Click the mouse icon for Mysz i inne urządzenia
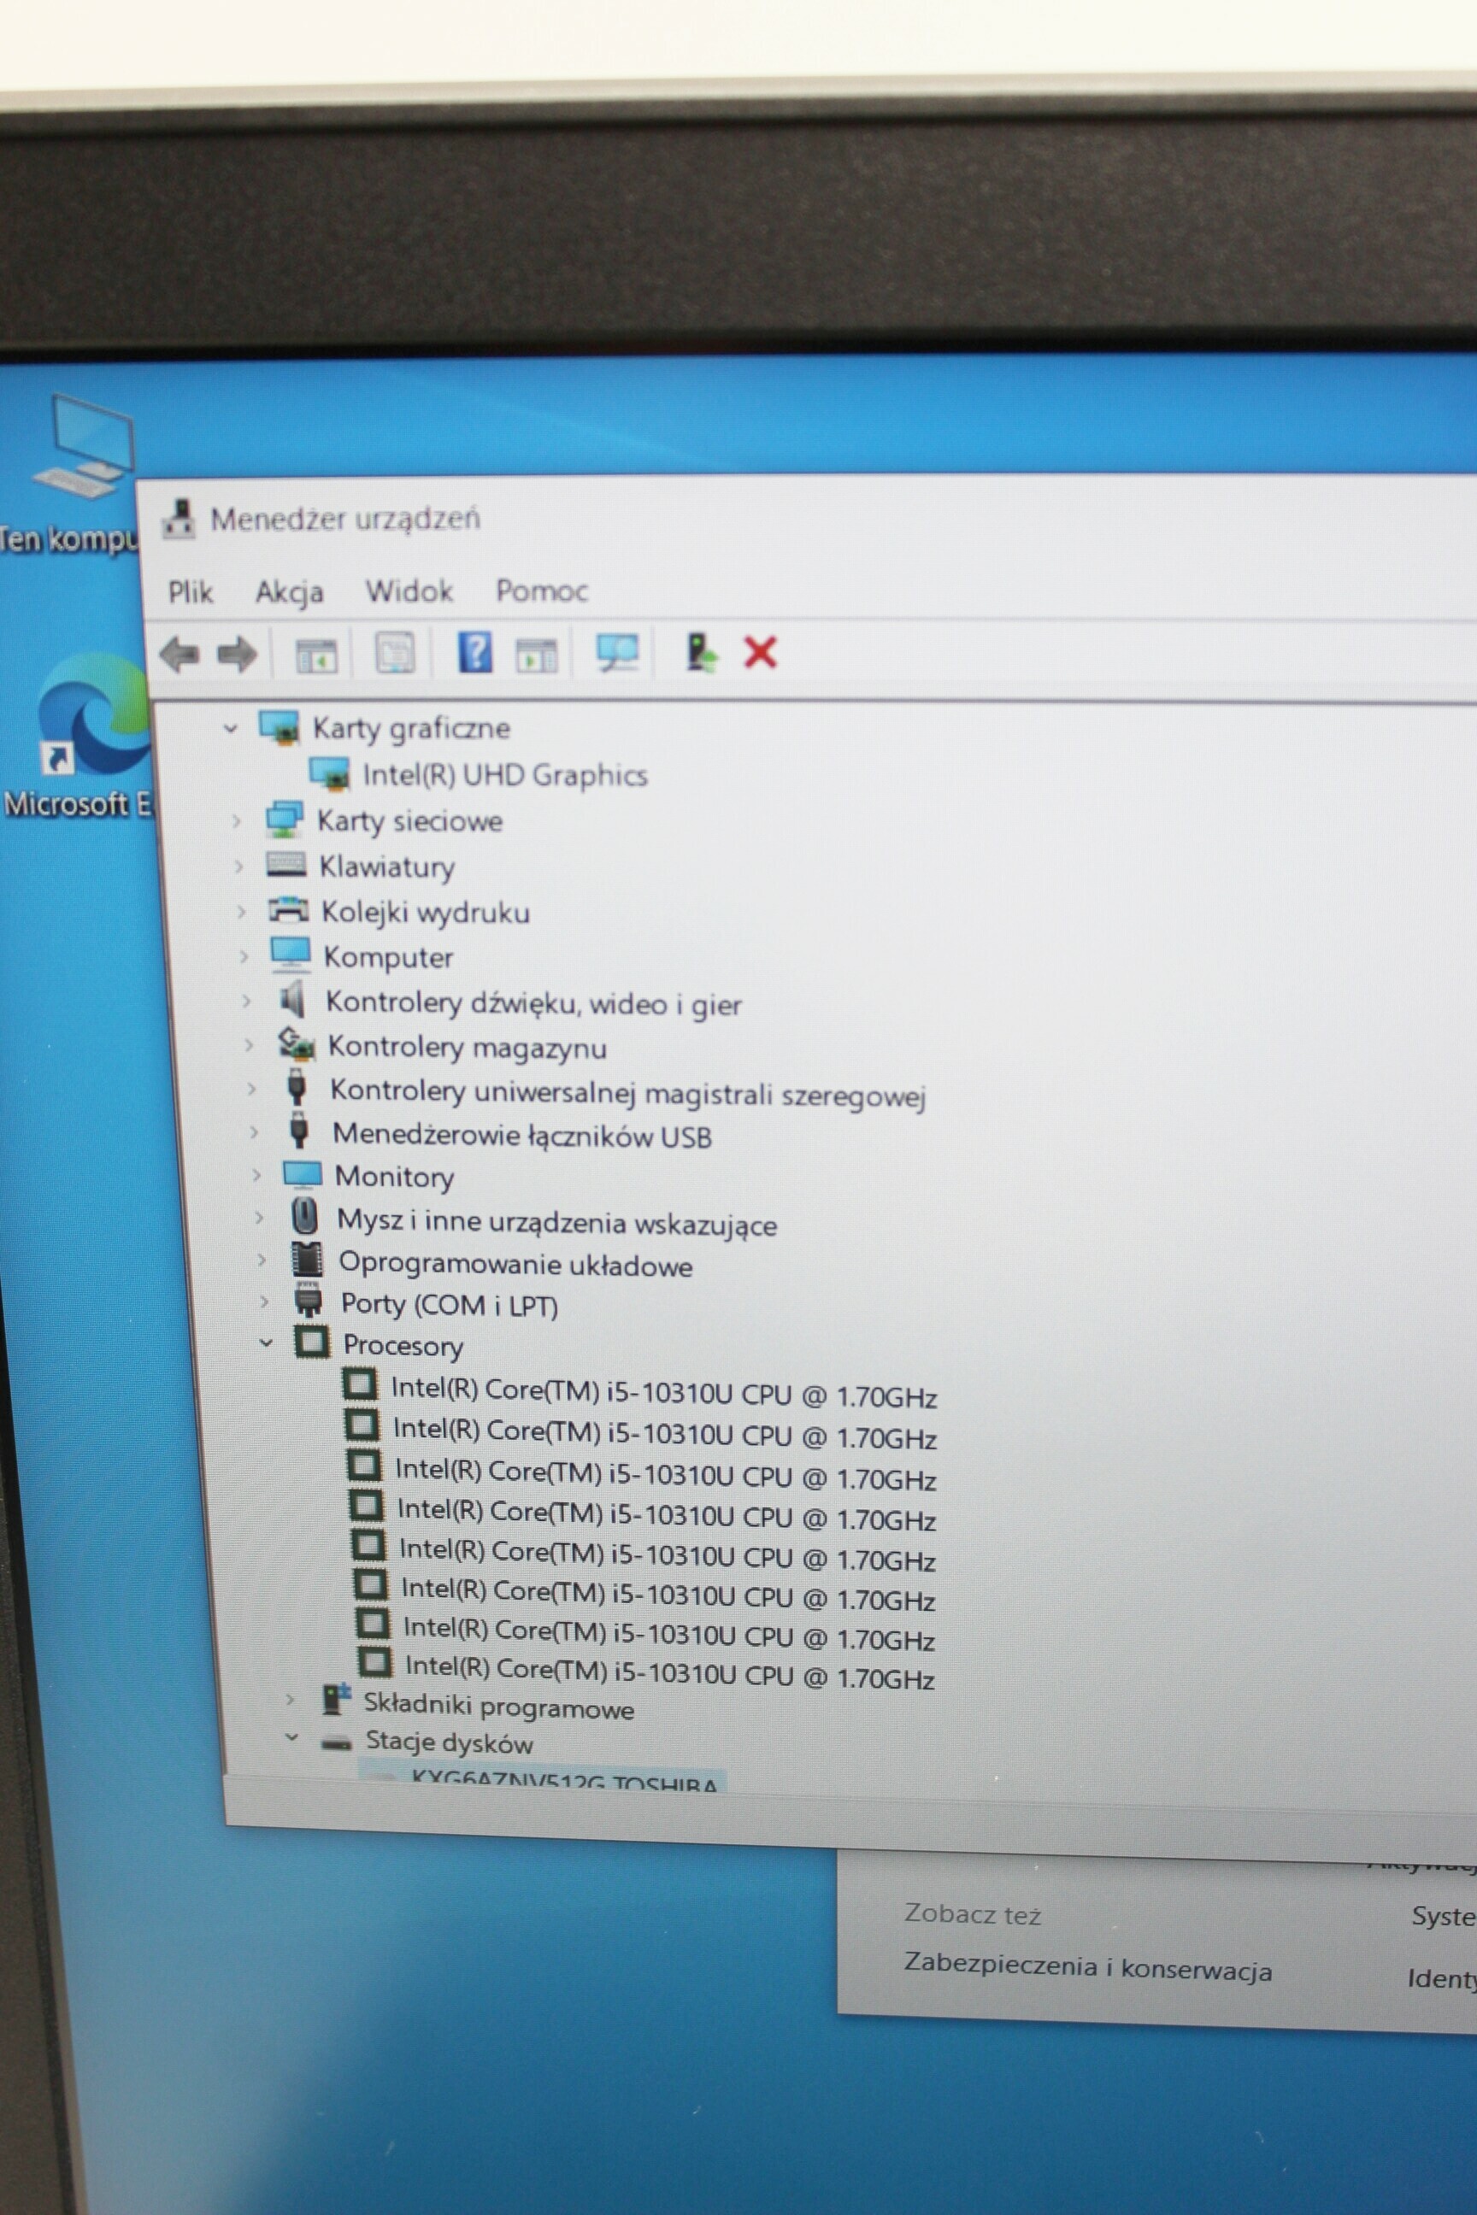 coord(304,1217)
